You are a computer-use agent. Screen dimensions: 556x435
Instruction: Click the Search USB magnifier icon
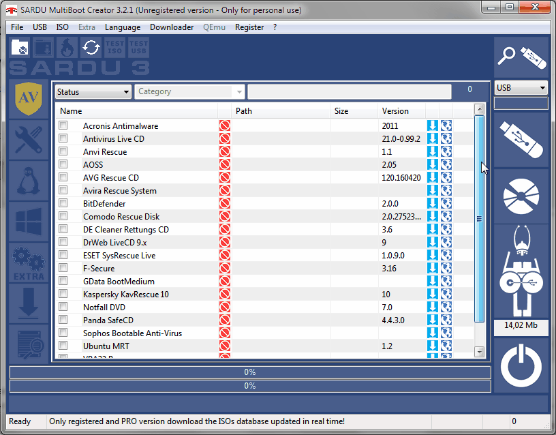click(x=521, y=57)
